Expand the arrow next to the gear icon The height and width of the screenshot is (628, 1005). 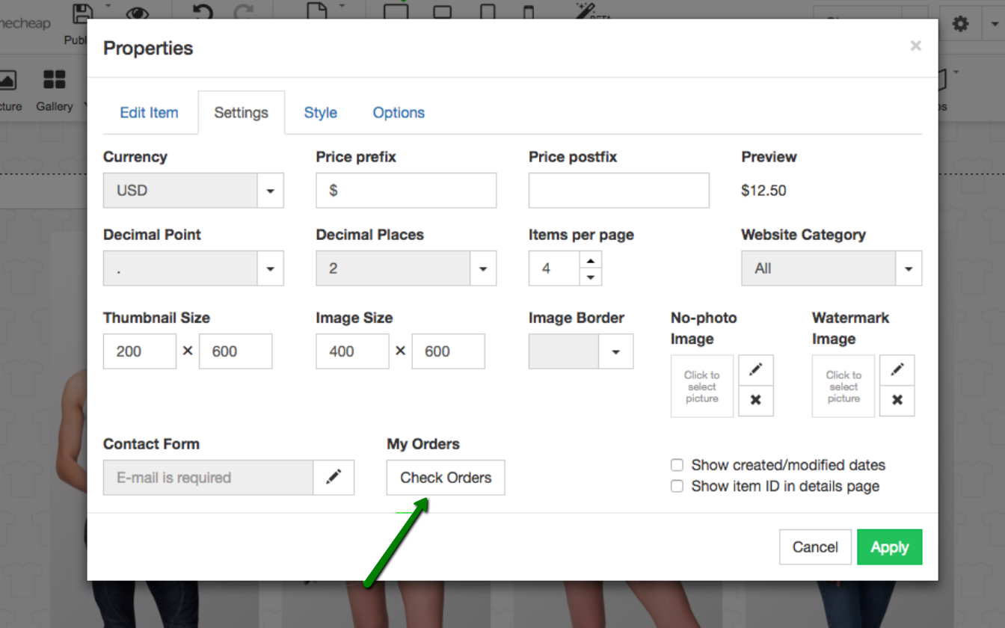[x=995, y=24]
